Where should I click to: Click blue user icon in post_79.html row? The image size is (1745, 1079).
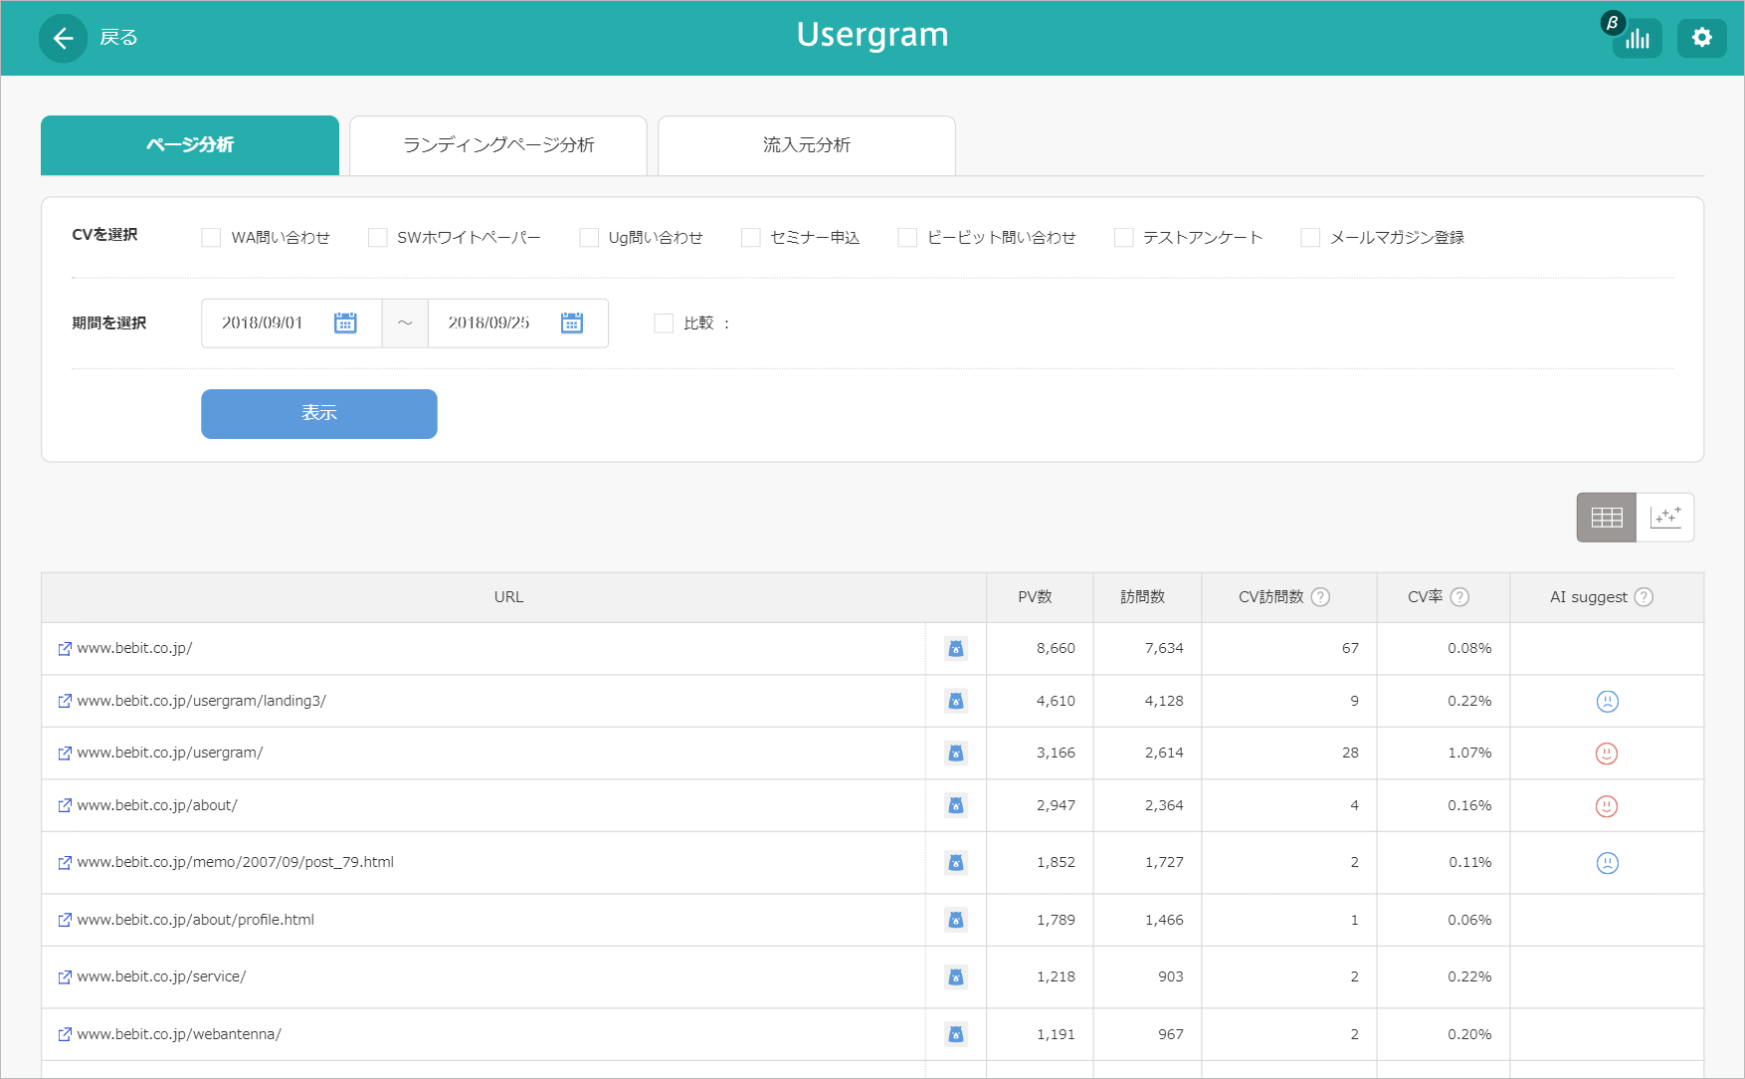click(x=956, y=863)
